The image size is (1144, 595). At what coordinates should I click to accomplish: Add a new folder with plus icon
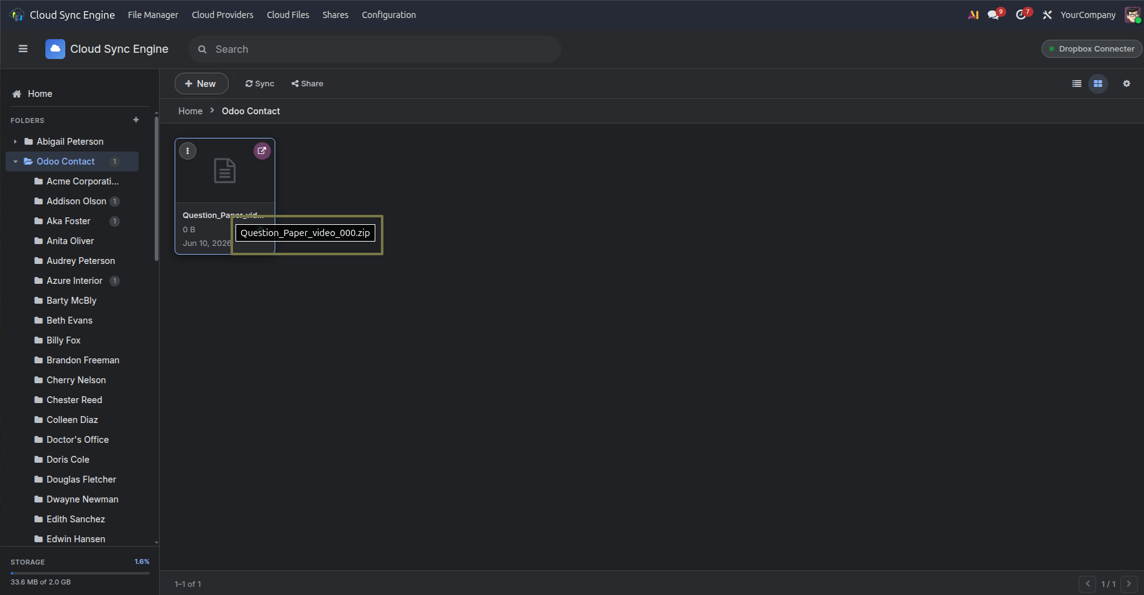[x=136, y=120]
